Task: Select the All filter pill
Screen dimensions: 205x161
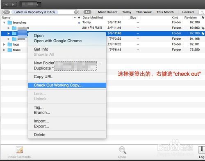Action: 87,12
